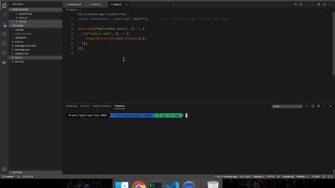Screen dimensions: 335x188
Task: Open the Run and Debug bug icon
Action: [x=4, y=34]
